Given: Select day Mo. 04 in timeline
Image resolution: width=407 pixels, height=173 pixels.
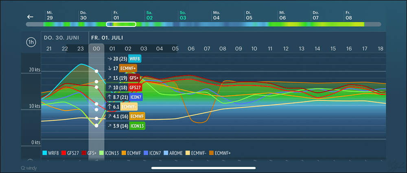Looking at the screenshot, I should [x=217, y=15].
